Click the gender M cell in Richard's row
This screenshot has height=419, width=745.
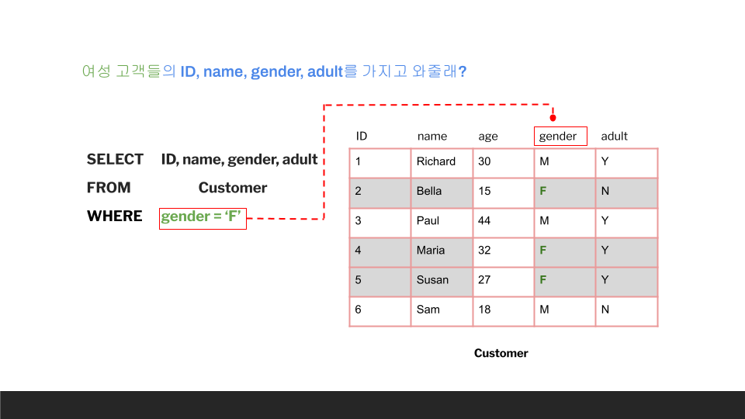pos(565,163)
